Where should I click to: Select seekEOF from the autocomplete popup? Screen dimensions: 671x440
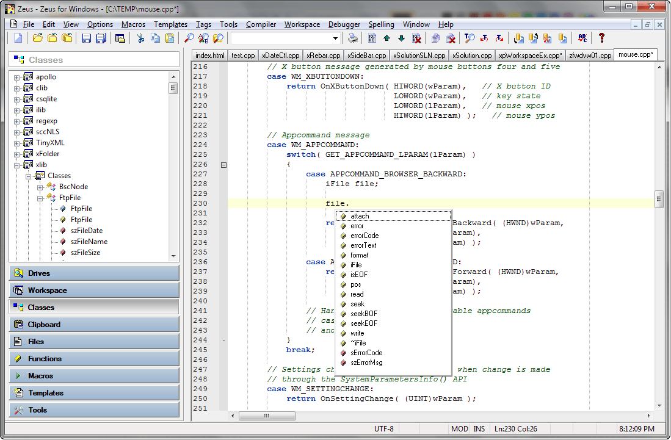365,323
